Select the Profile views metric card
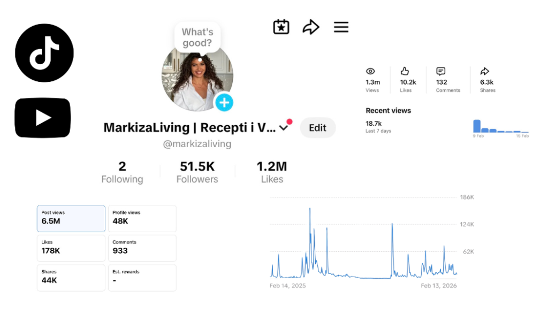548x313 pixels. (x=142, y=218)
